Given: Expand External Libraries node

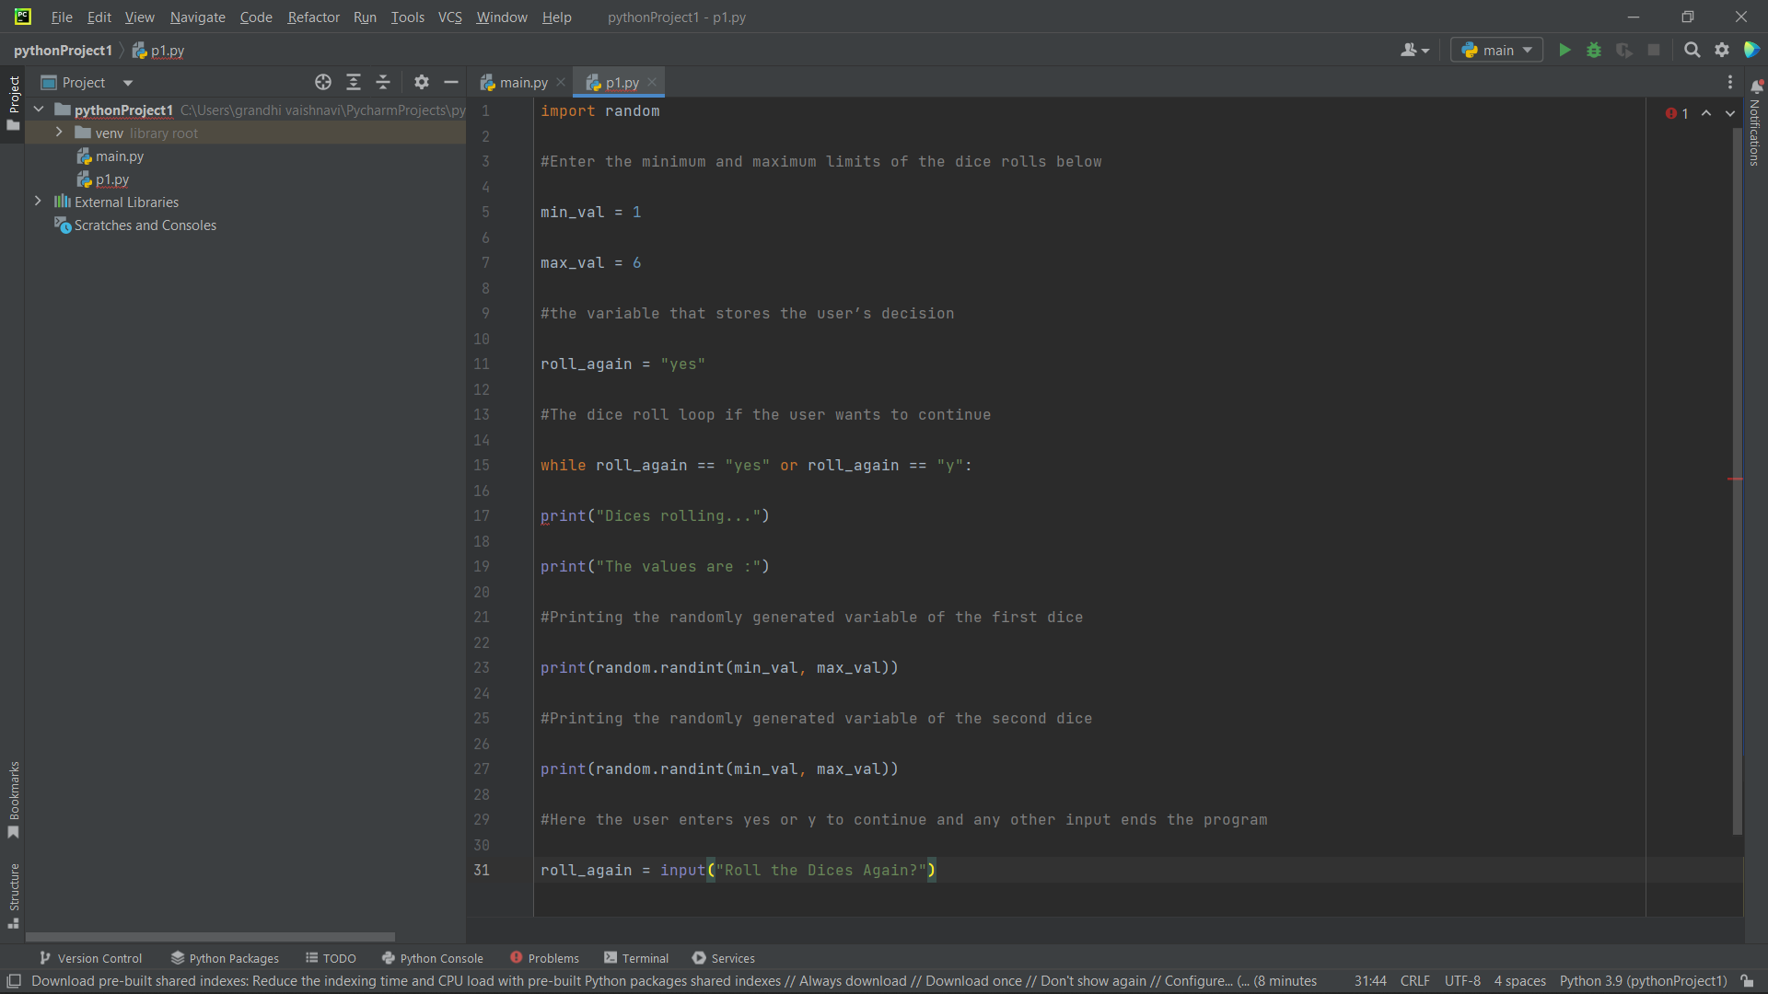Looking at the screenshot, I should pos(38,202).
